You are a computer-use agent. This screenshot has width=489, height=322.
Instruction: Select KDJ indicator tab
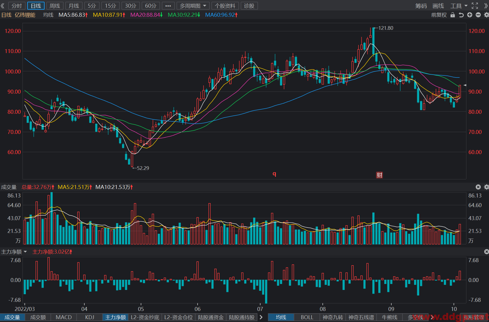pos(90,317)
